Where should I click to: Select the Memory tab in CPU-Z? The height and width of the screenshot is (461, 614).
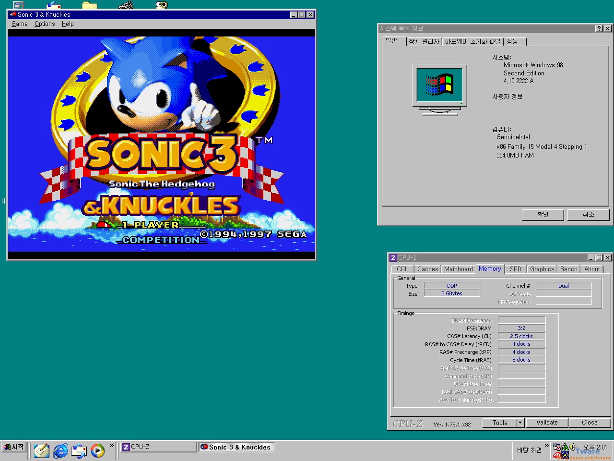pyautogui.click(x=490, y=269)
